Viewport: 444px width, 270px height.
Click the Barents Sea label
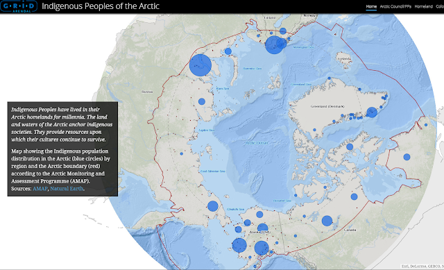pyautogui.click(x=252, y=69)
